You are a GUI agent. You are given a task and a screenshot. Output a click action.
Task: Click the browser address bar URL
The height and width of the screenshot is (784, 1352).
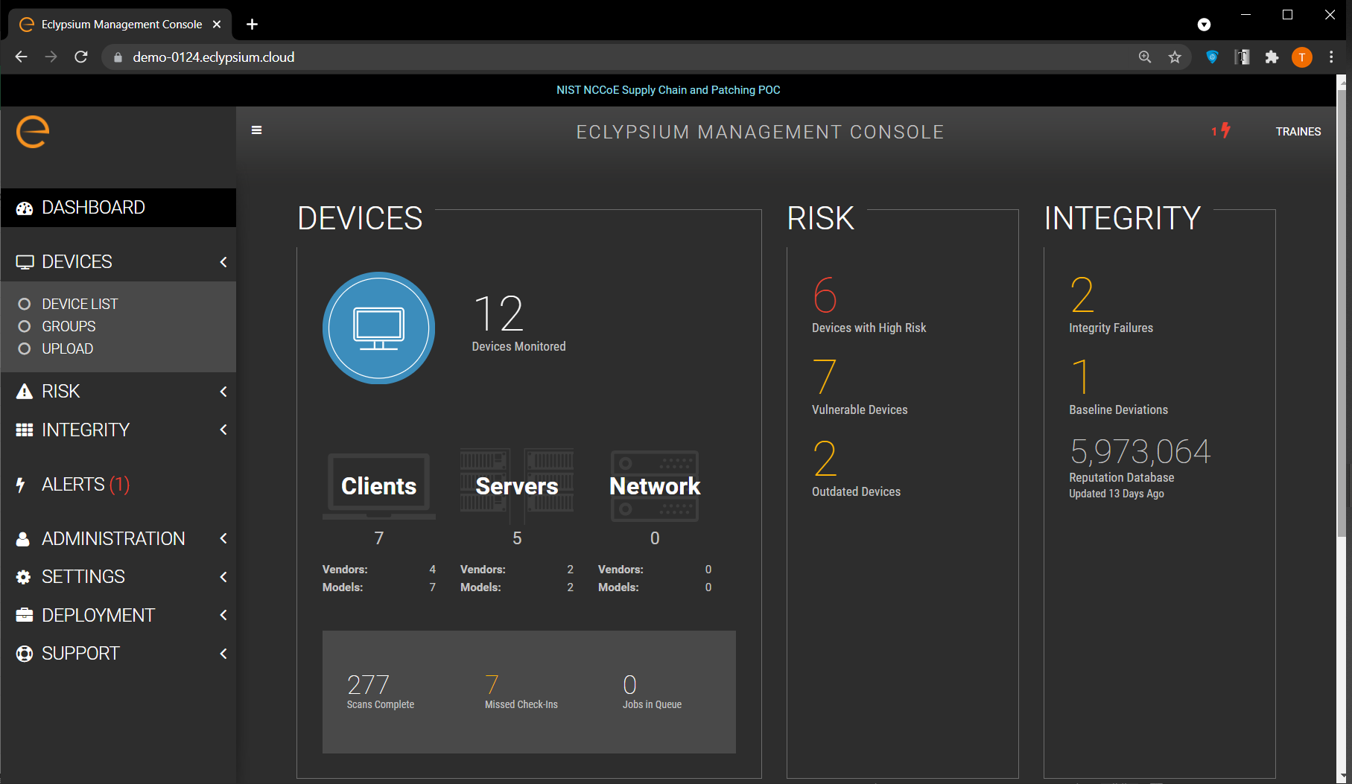(213, 57)
